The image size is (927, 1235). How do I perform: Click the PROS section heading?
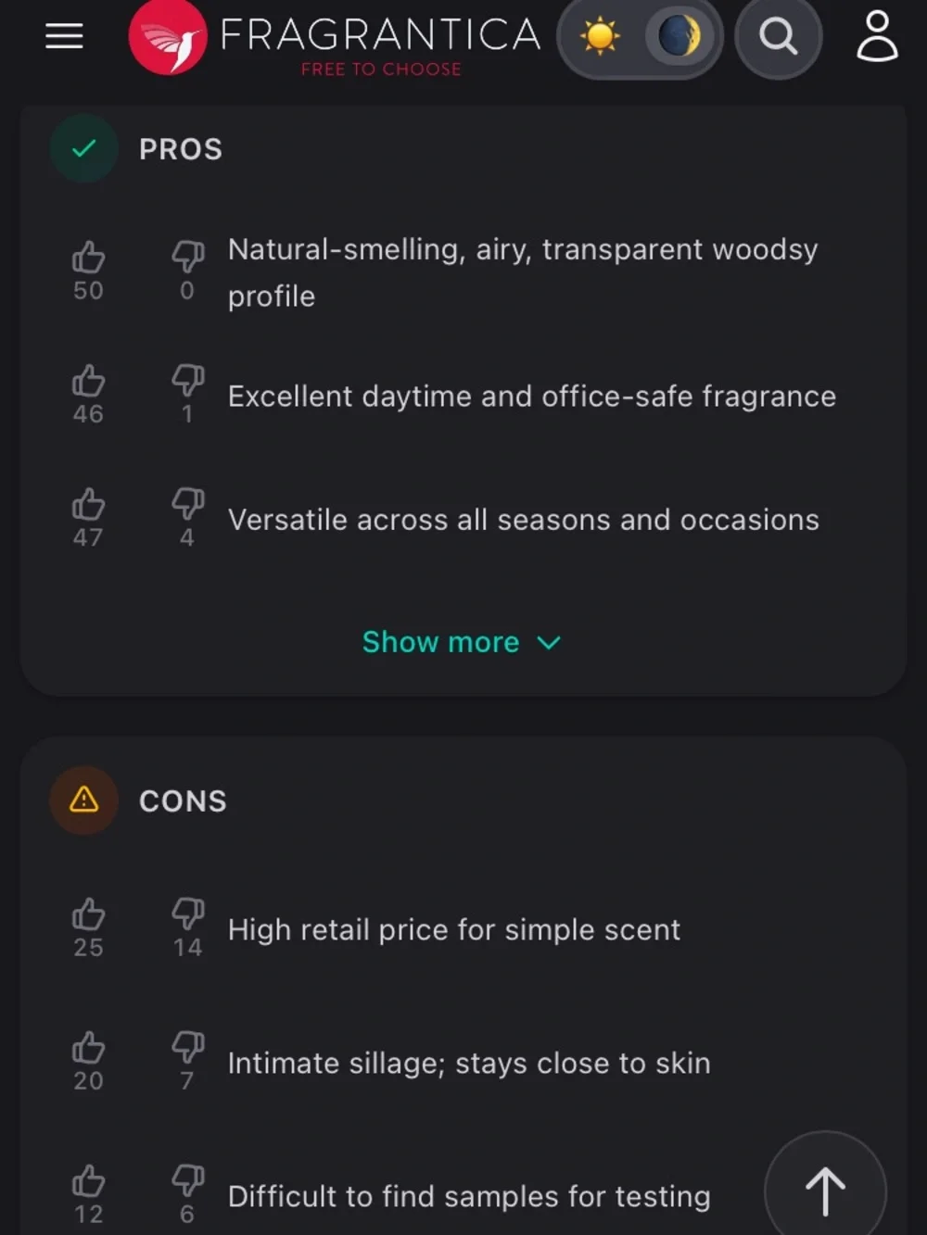click(181, 149)
